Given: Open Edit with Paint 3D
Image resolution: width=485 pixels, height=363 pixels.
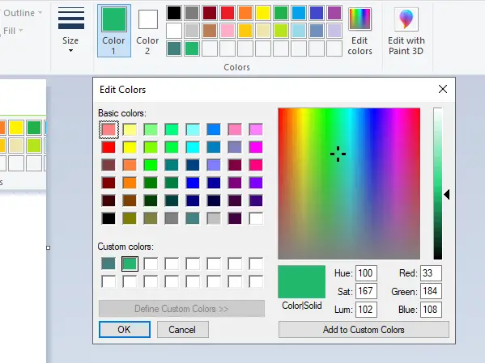Looking at the screenshot, I should (406, 31).
